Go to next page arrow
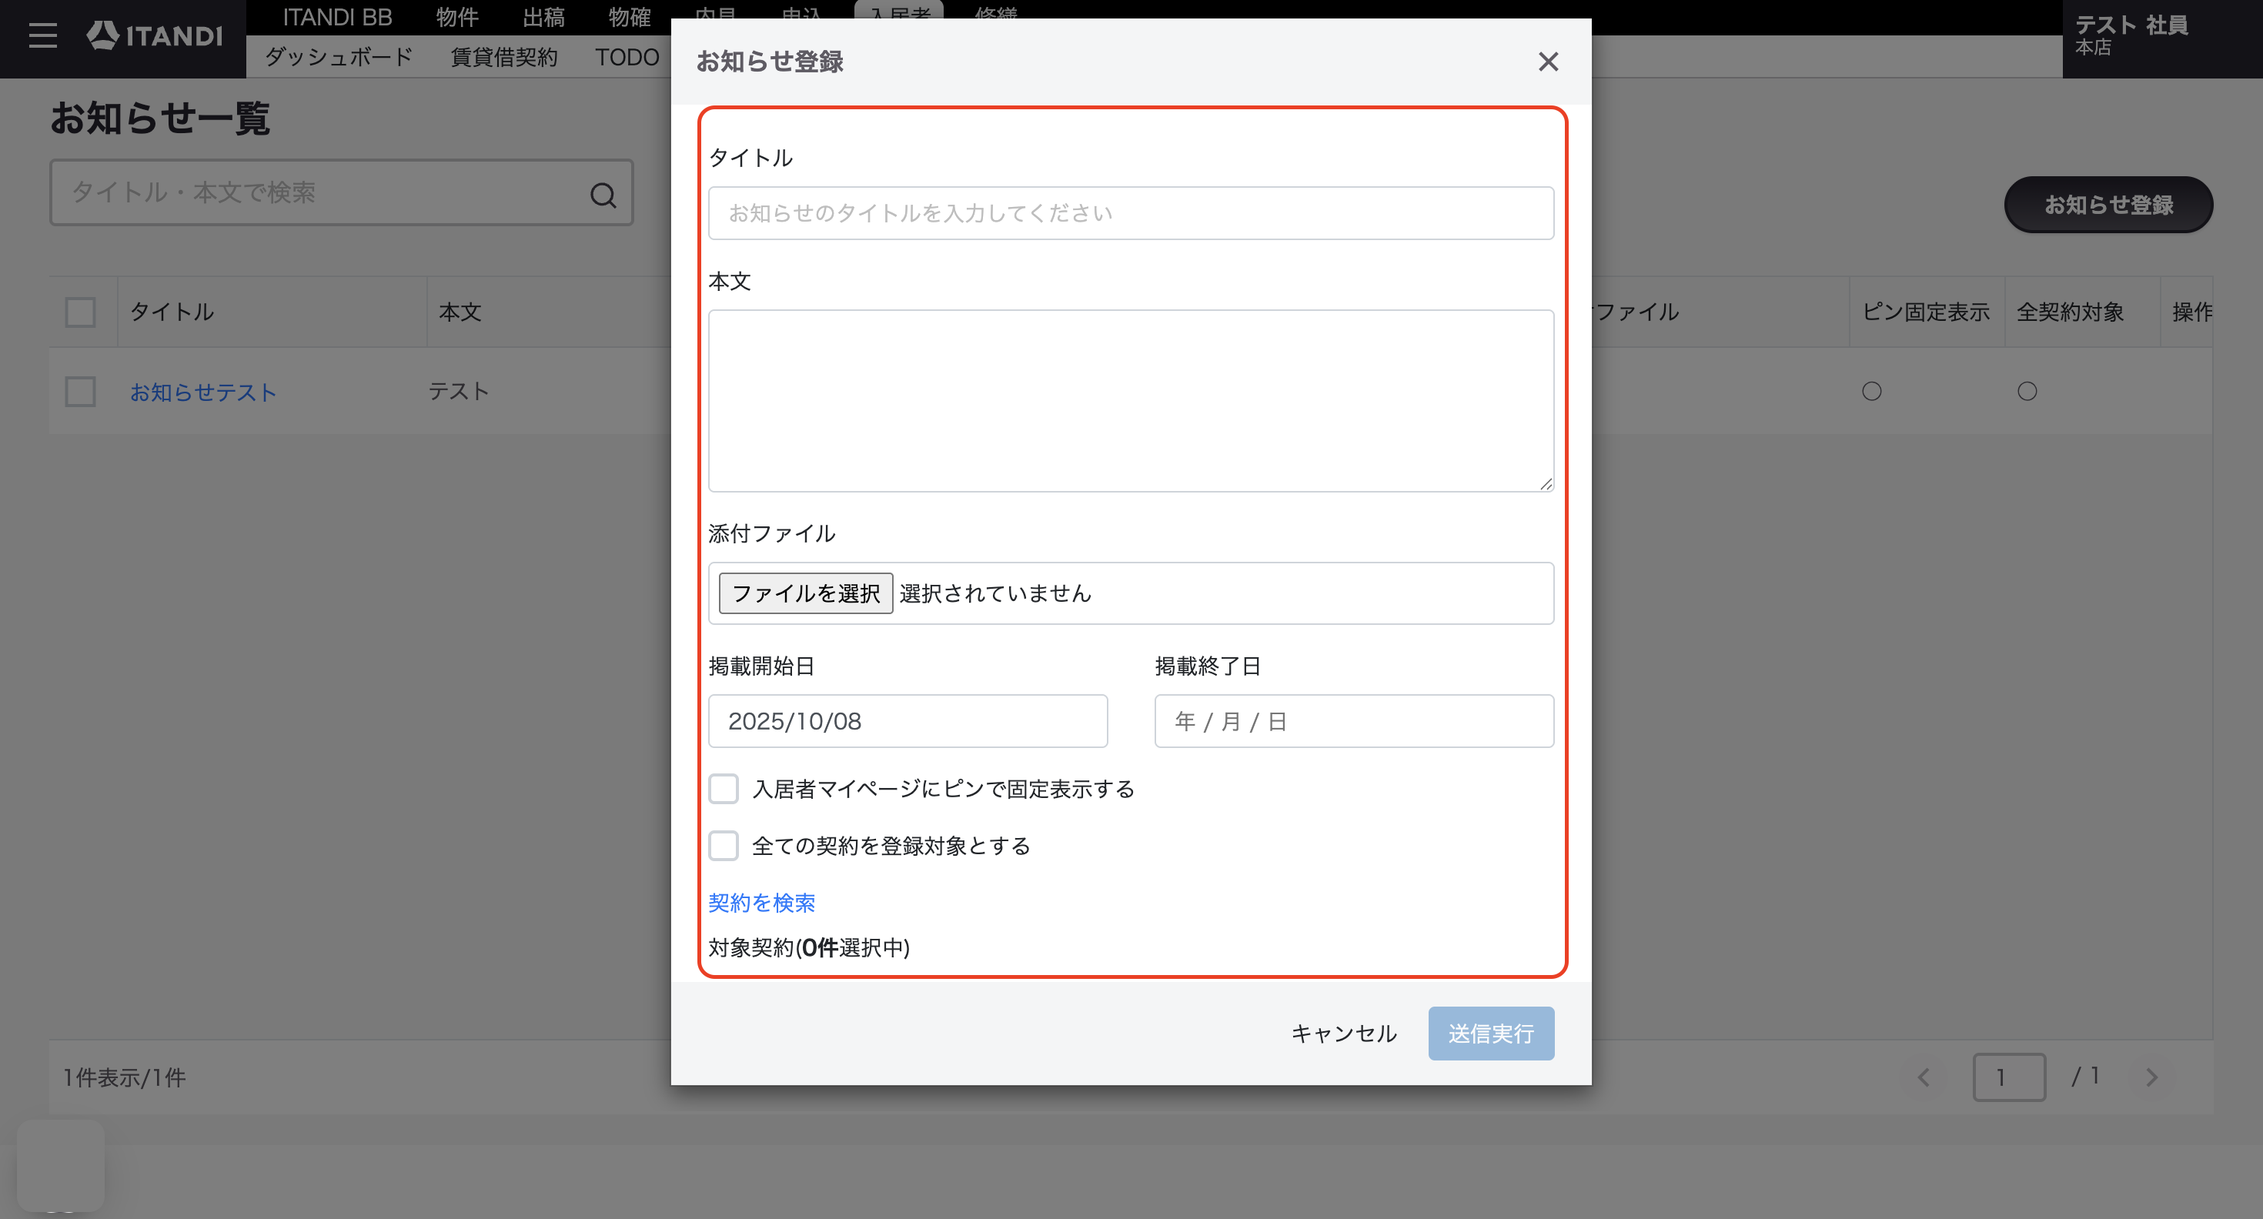The height and width of the screenshot is (1219, 2263). 2151,1077
